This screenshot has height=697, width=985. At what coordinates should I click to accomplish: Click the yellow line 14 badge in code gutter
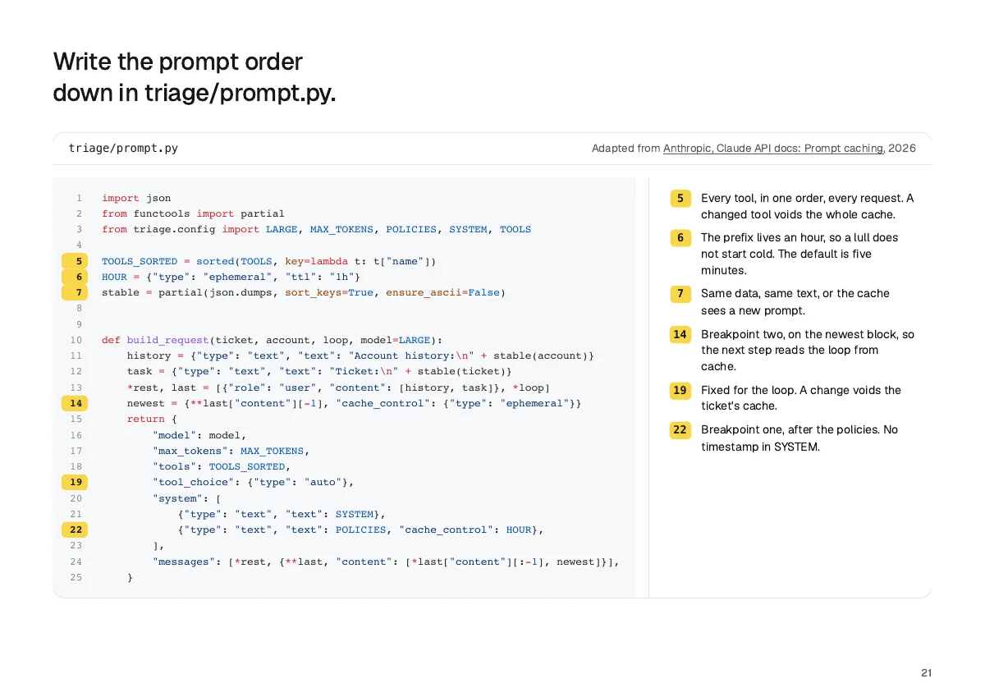pos(75,403)
